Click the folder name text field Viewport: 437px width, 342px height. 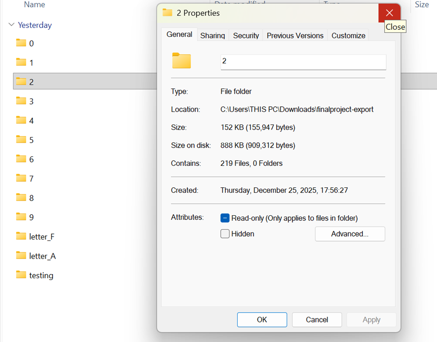(x=303, y=62)
